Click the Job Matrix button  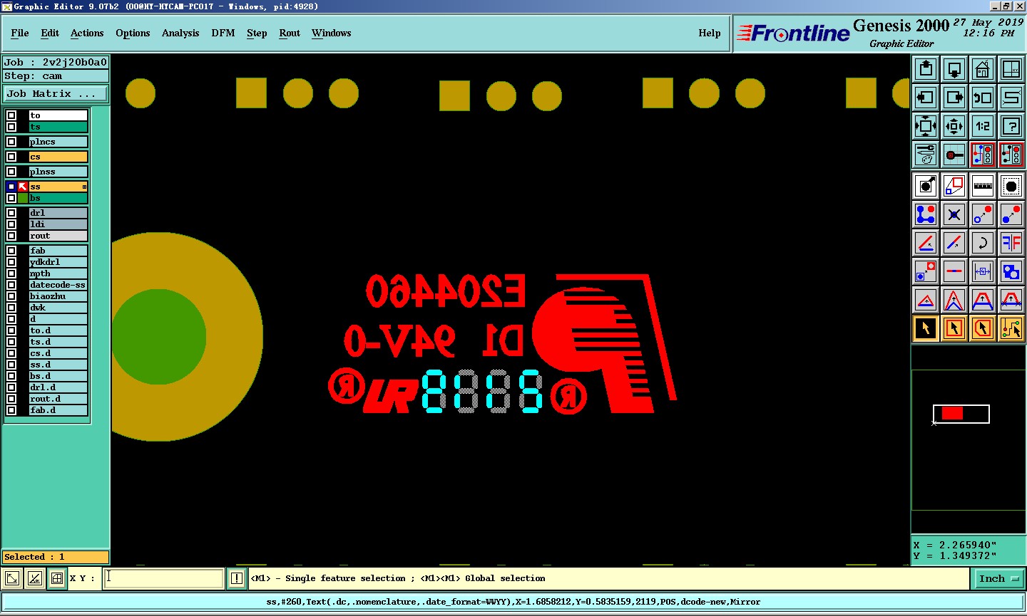tap(56, 94)
